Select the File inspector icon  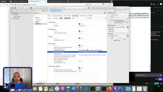tap(115, 11)
